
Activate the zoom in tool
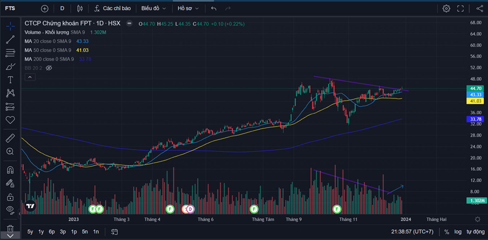coord(10,152)
